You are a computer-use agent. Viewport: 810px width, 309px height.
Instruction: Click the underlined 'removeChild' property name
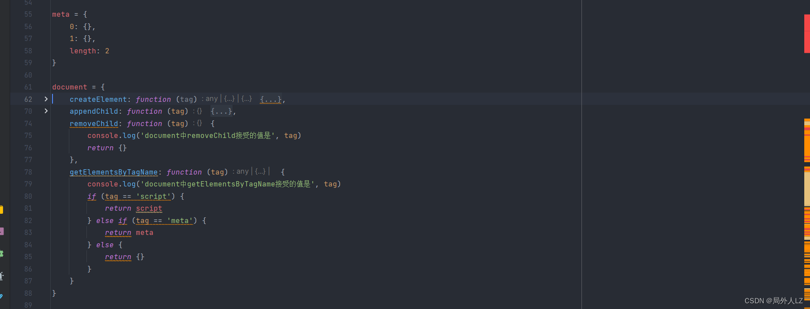tap(94, 124)
